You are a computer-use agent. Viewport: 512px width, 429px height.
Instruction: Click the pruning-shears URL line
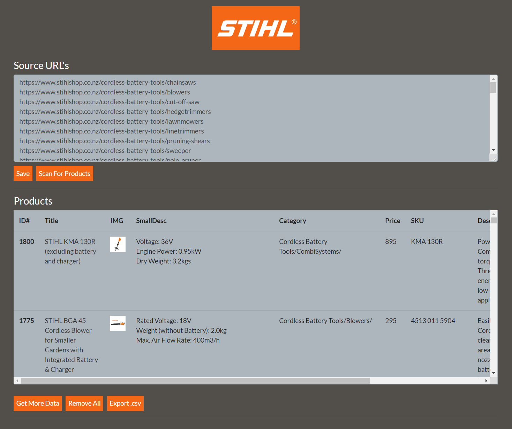(x=114, y=141)
